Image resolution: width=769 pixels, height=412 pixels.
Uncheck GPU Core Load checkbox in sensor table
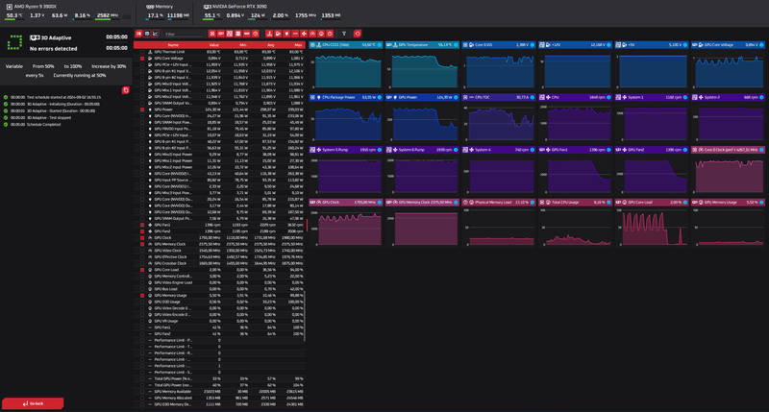click(x=142, y=270)
